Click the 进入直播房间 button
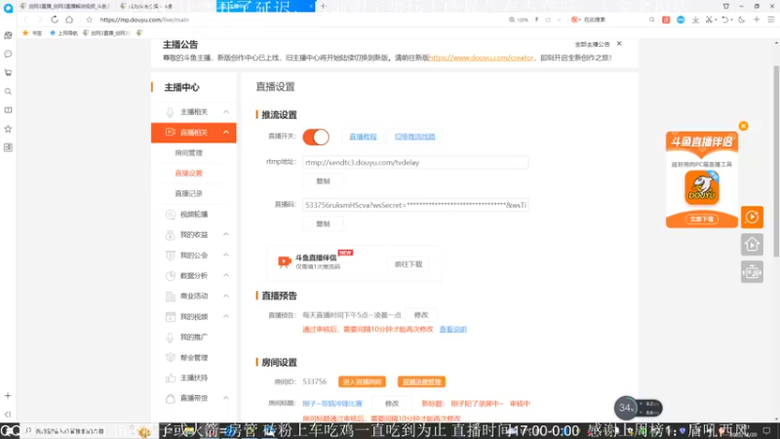This screenshot has width=780, height=439. (x=362, y=381)
